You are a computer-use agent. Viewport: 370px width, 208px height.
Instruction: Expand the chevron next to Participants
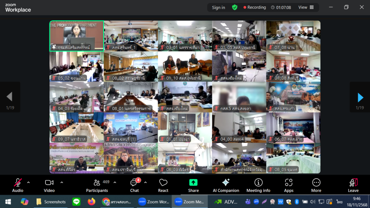[114, 182]
